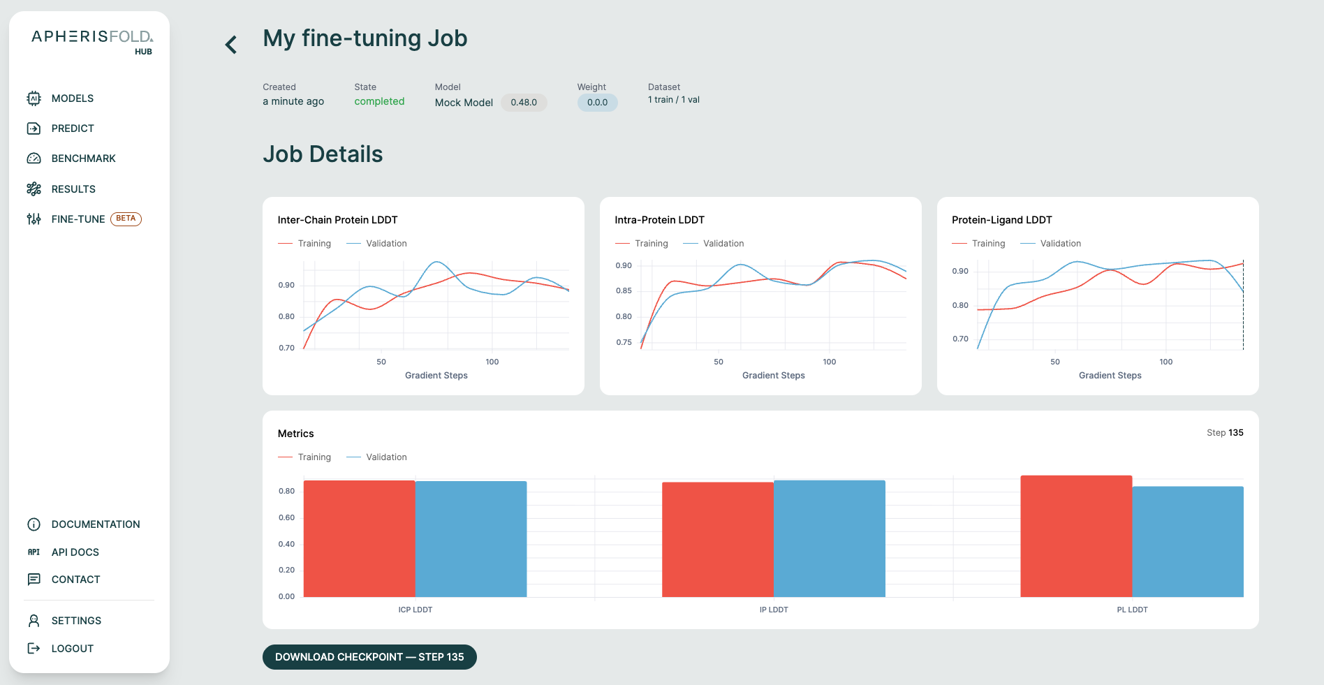The image size is (1324, 685).
Task: Toggle Training series in Inter-Chain Protein LDDT chart
Action: coord(305,244)
